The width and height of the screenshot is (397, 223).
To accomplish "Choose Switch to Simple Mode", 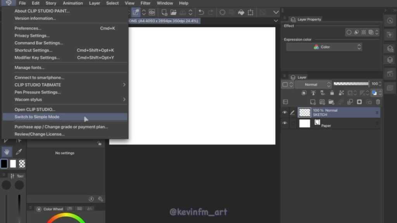I will point(37,117).
